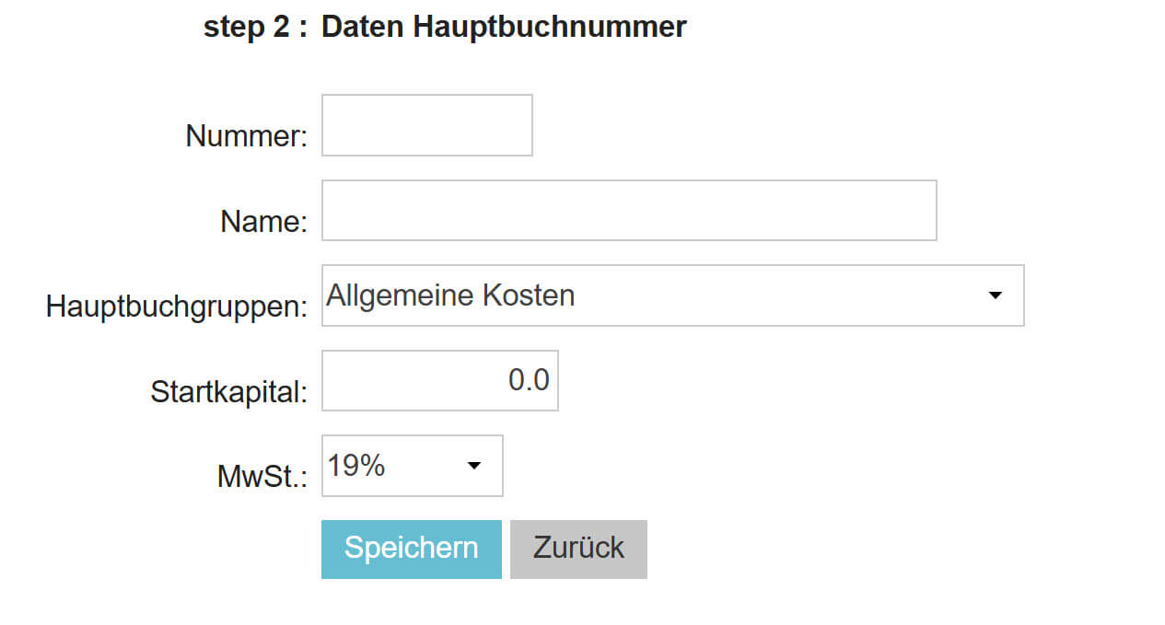Focus the Name text field

point(628,211)
